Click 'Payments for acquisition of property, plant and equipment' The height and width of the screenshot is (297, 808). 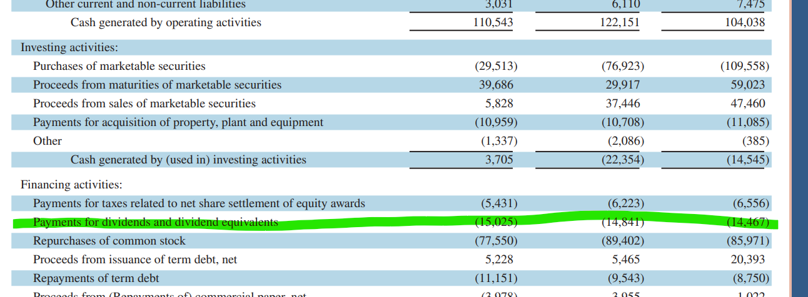point(178,122)
